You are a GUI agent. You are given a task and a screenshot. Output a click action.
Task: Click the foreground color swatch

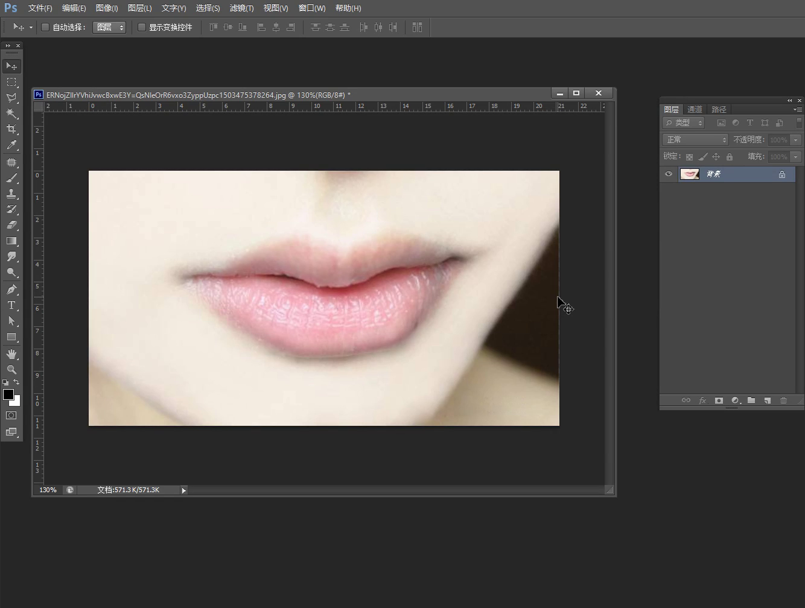pos(8,394)
